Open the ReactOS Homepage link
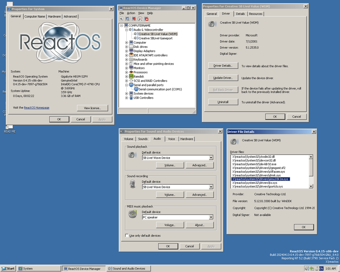Image resolution: width=340 pixels, height=272 pixels. click(x=37, y=108)
